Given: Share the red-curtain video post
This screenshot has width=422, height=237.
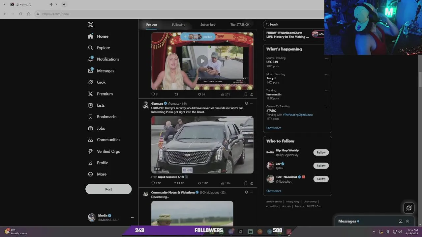Looking at the screenshot, I should click(252, 94).
